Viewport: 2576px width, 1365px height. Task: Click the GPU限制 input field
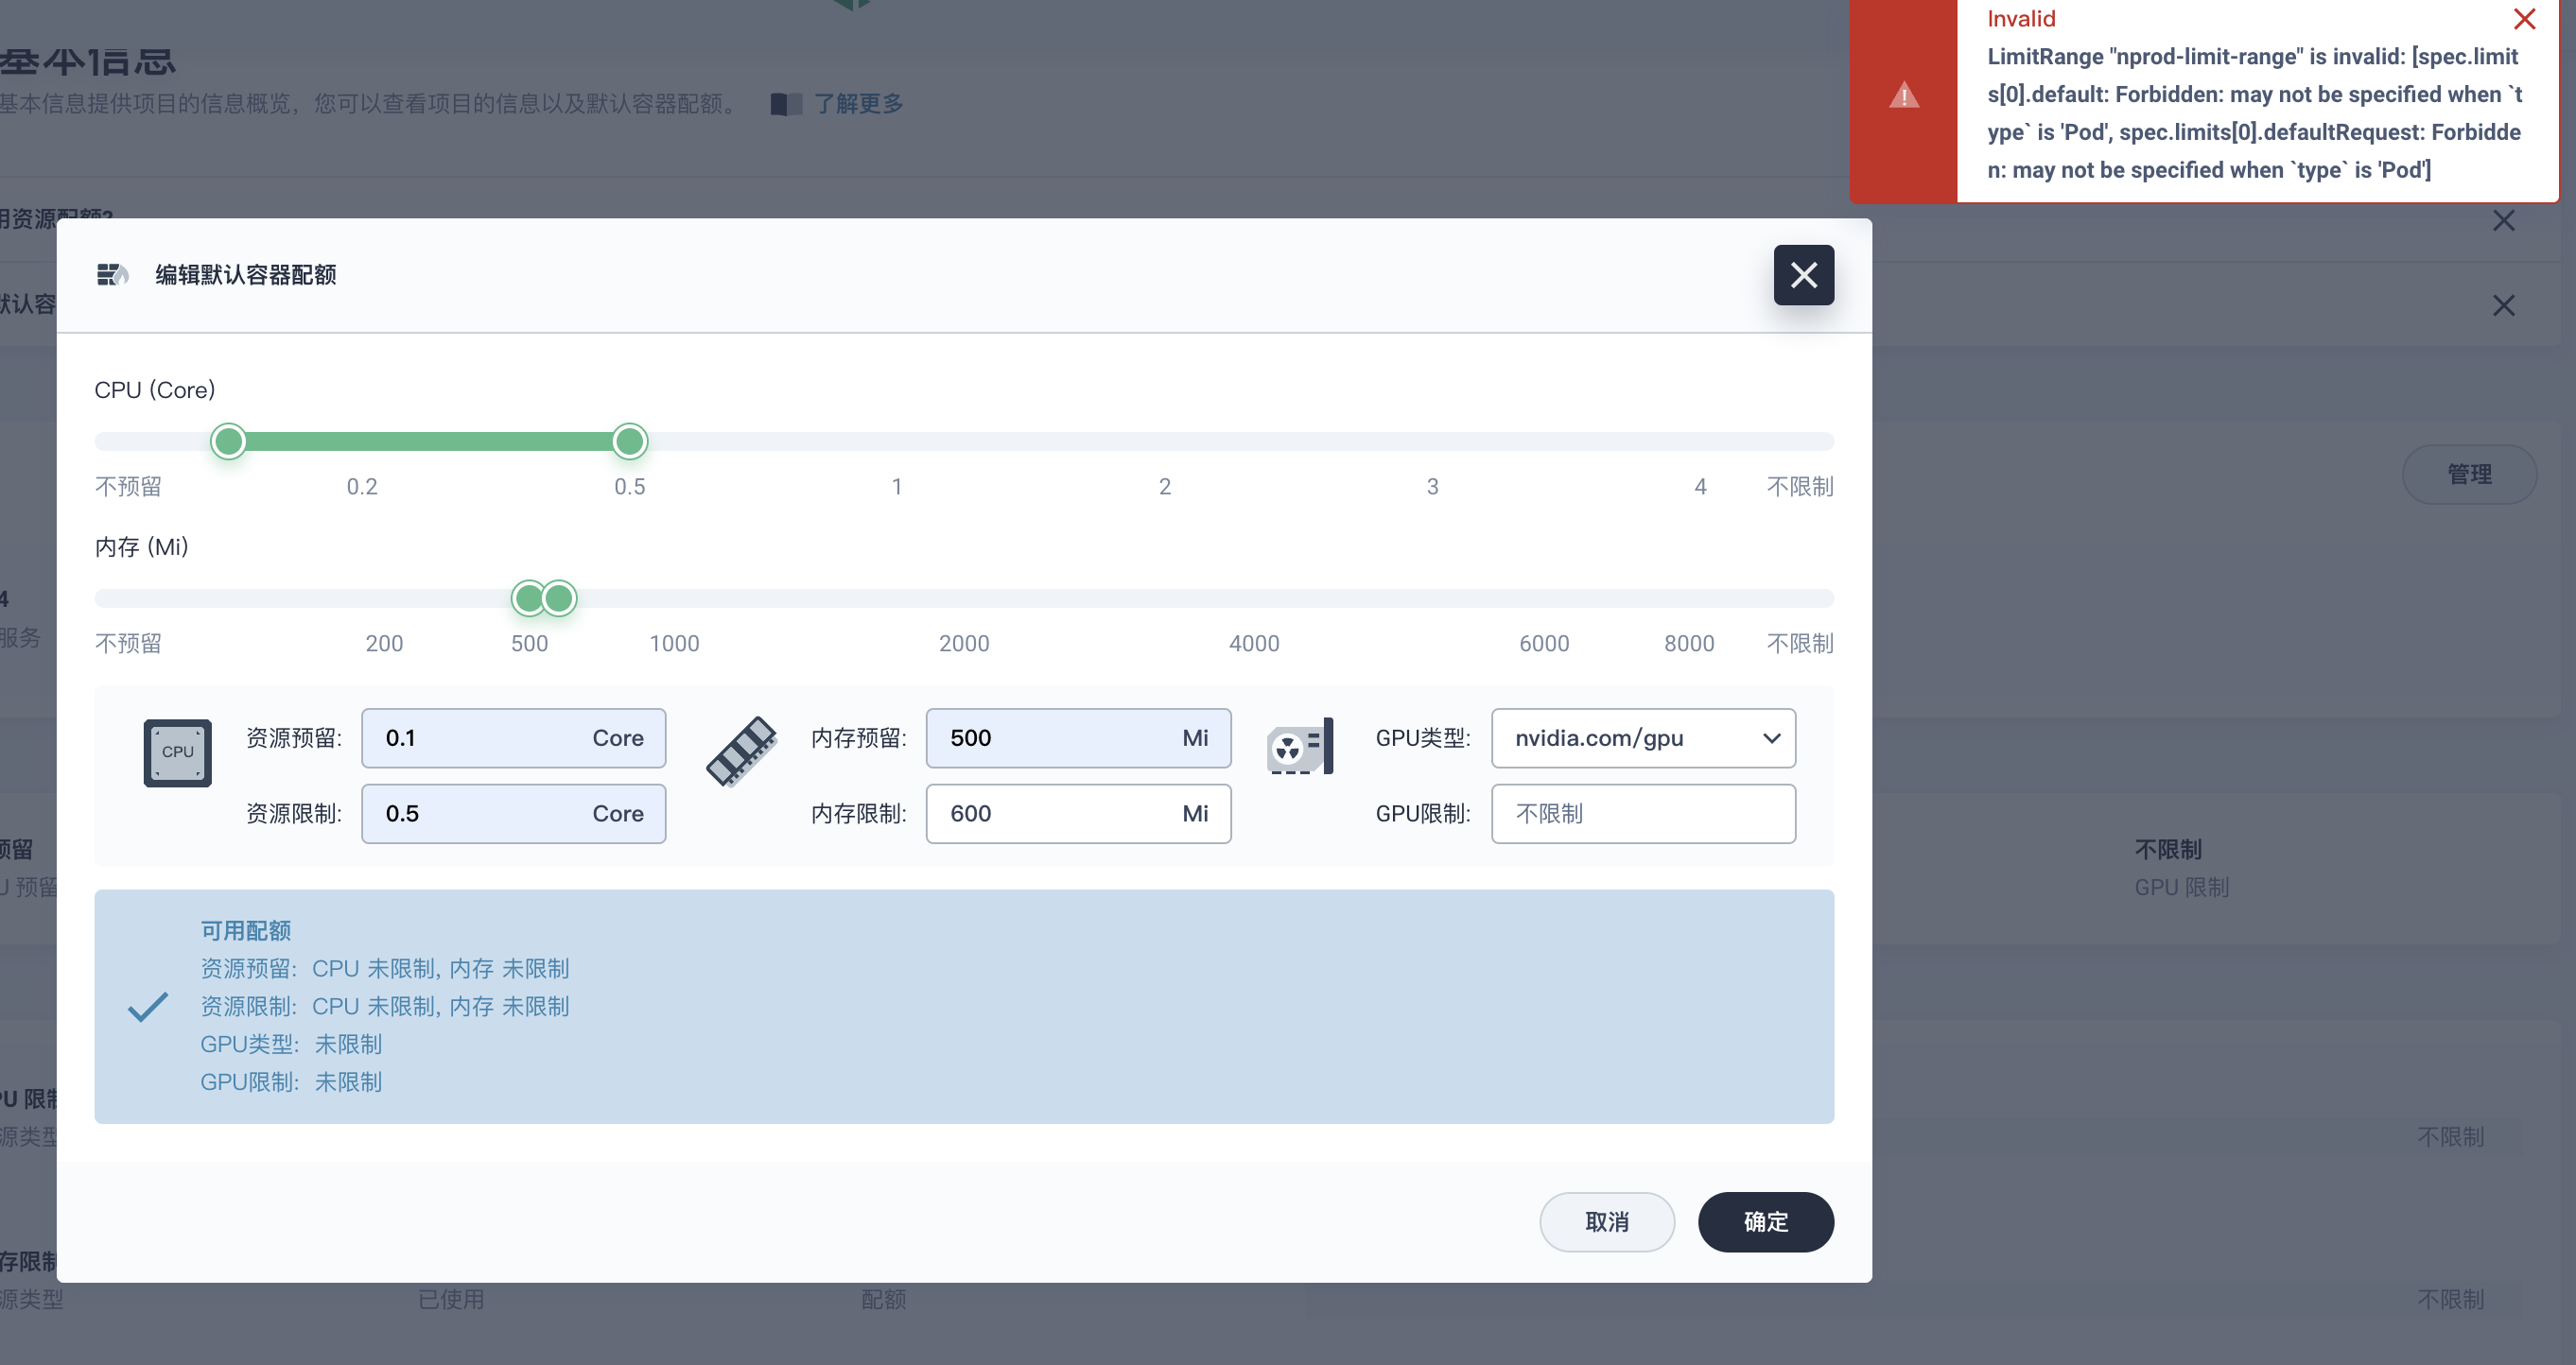[1642, 813]
